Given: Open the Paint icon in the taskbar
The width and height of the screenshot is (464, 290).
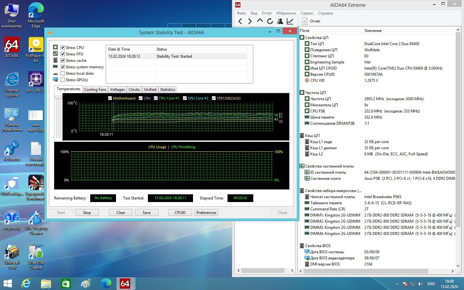Looking at the screenshot, I should [86, 284].
